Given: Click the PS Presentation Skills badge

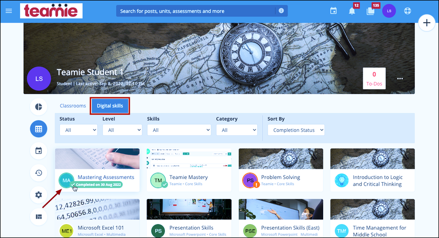Looking at the screenshot, I should point(158,231).
